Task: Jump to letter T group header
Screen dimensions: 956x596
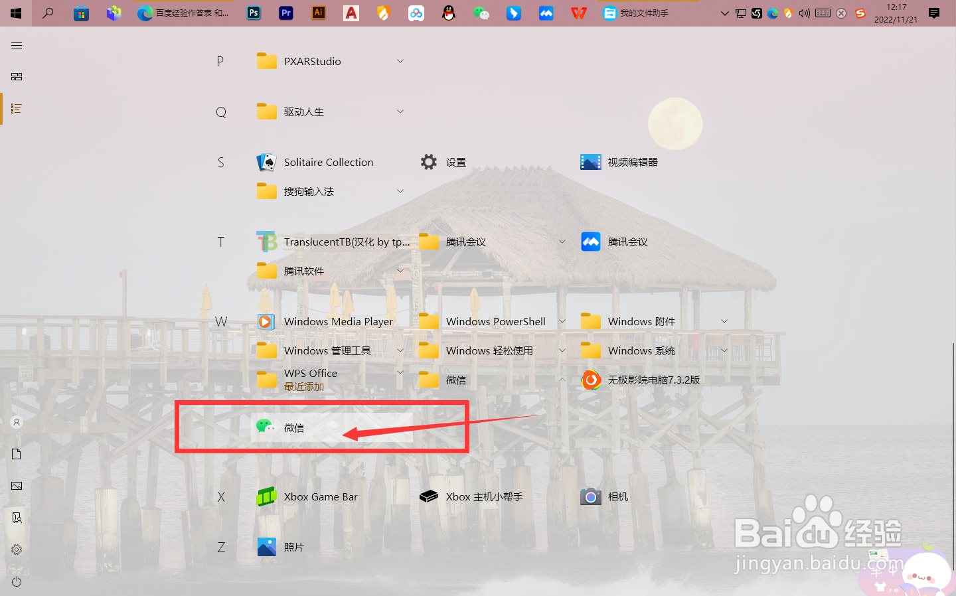Action: tap(220, 242)
